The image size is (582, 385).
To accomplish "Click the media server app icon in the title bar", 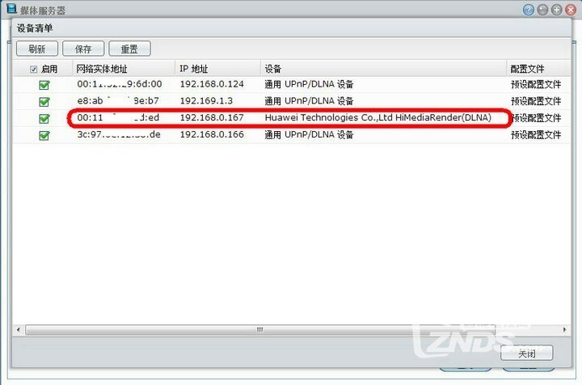I will 11,9.
